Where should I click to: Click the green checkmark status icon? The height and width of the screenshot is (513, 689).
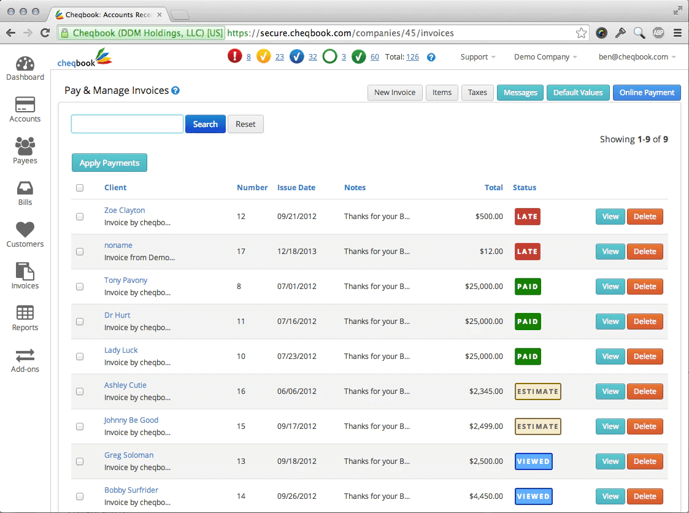[x=358, y=56]
